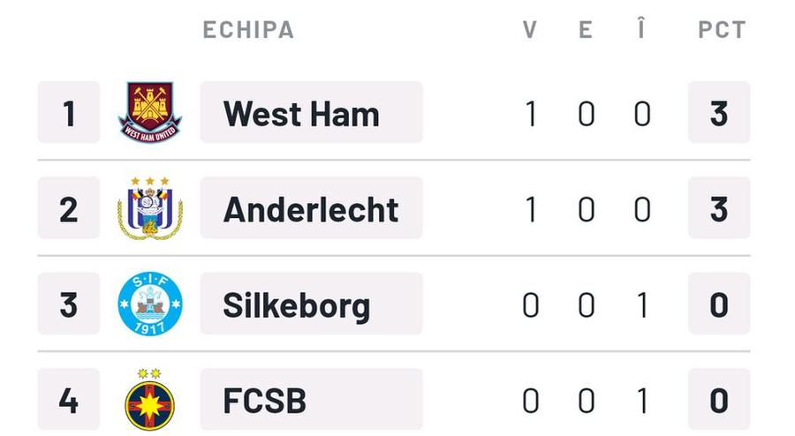Open the Anderlecht team name
This screenshot has width=795, height=436.
click(311, 207)
